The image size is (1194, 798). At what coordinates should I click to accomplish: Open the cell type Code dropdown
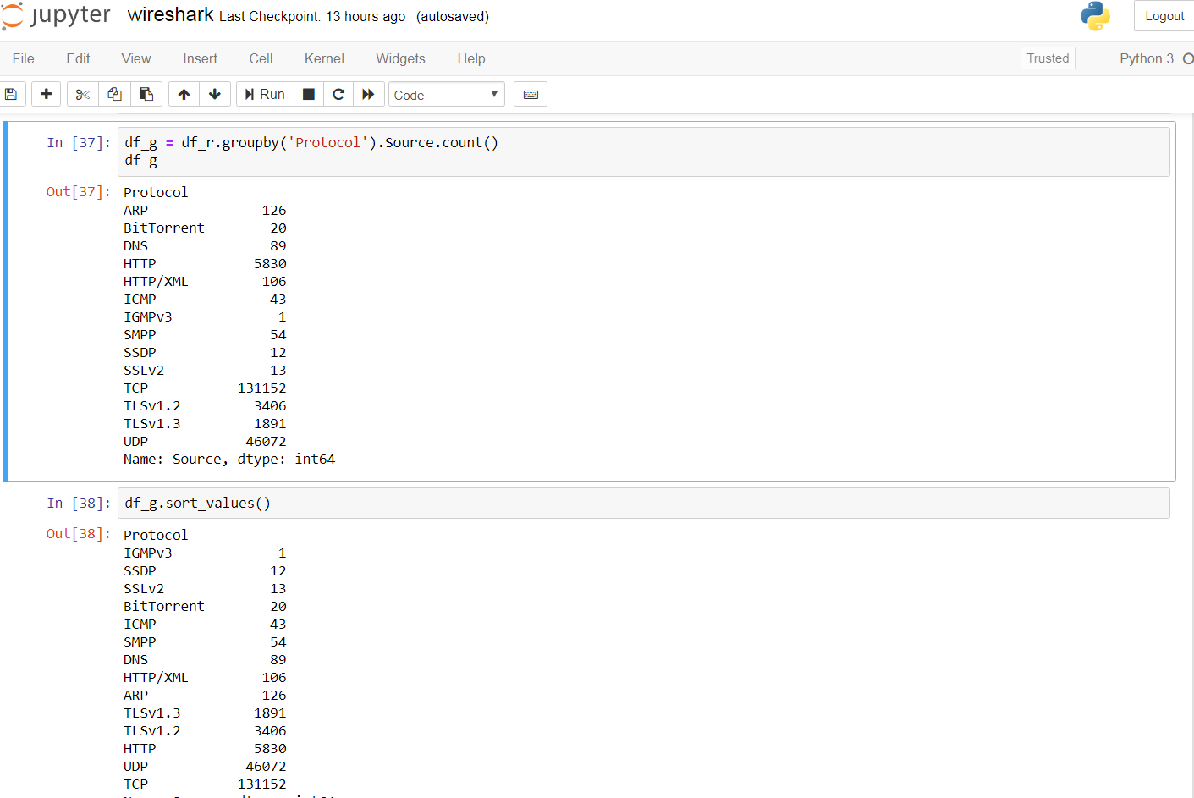pos(447,94)
